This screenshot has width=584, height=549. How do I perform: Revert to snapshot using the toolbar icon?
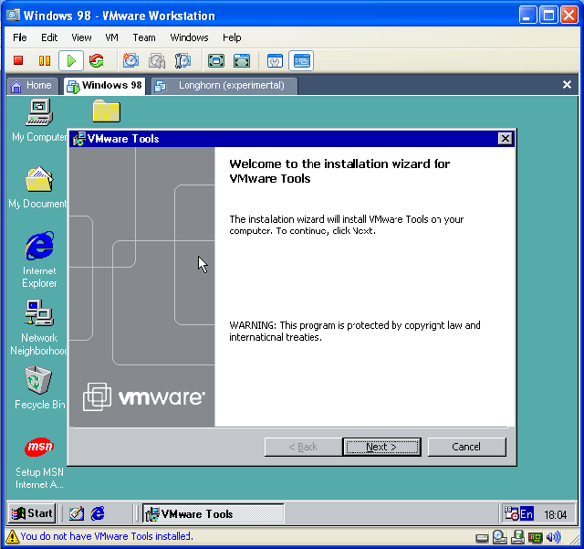click(157, 61)
